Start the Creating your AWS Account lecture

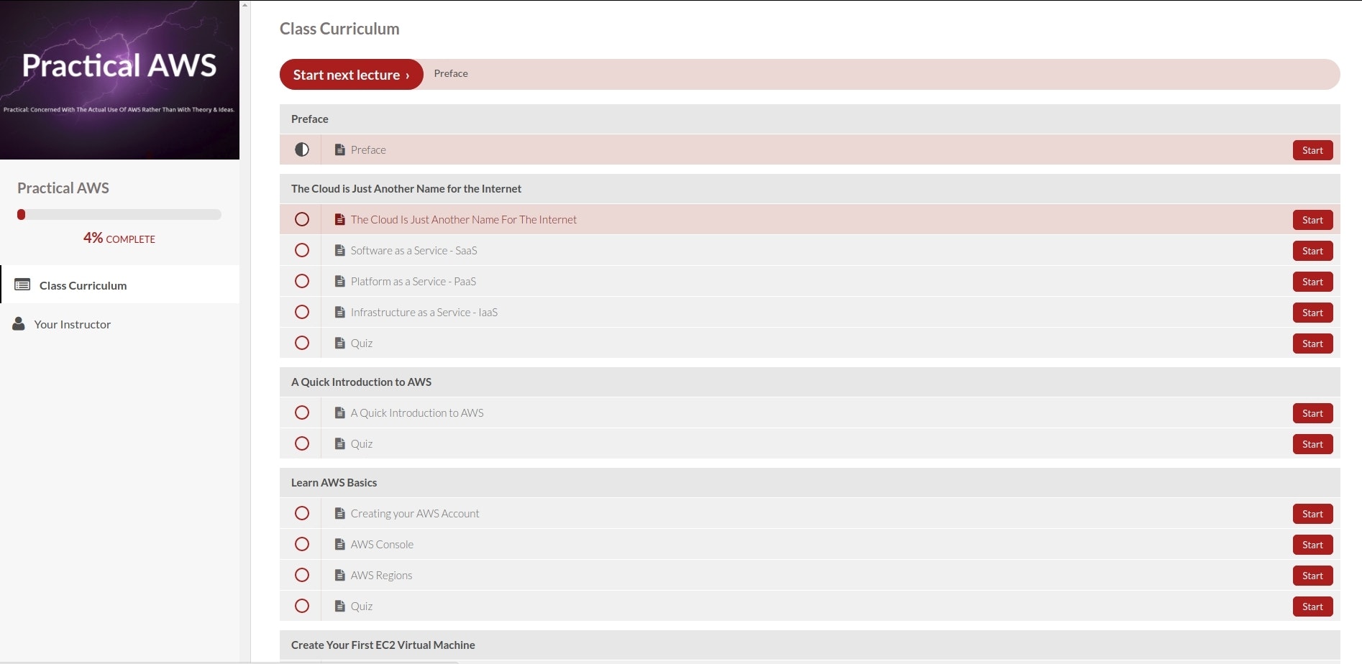(1312, 514)
